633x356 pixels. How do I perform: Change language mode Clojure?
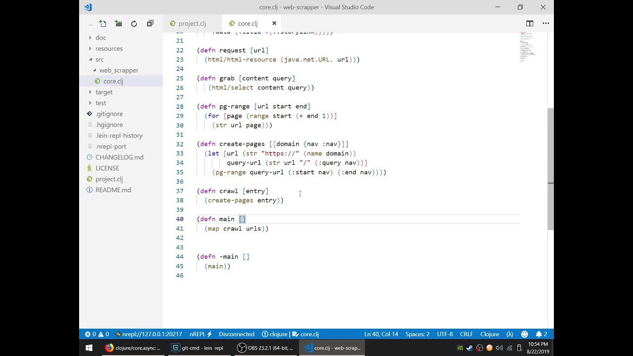[490, 334]
